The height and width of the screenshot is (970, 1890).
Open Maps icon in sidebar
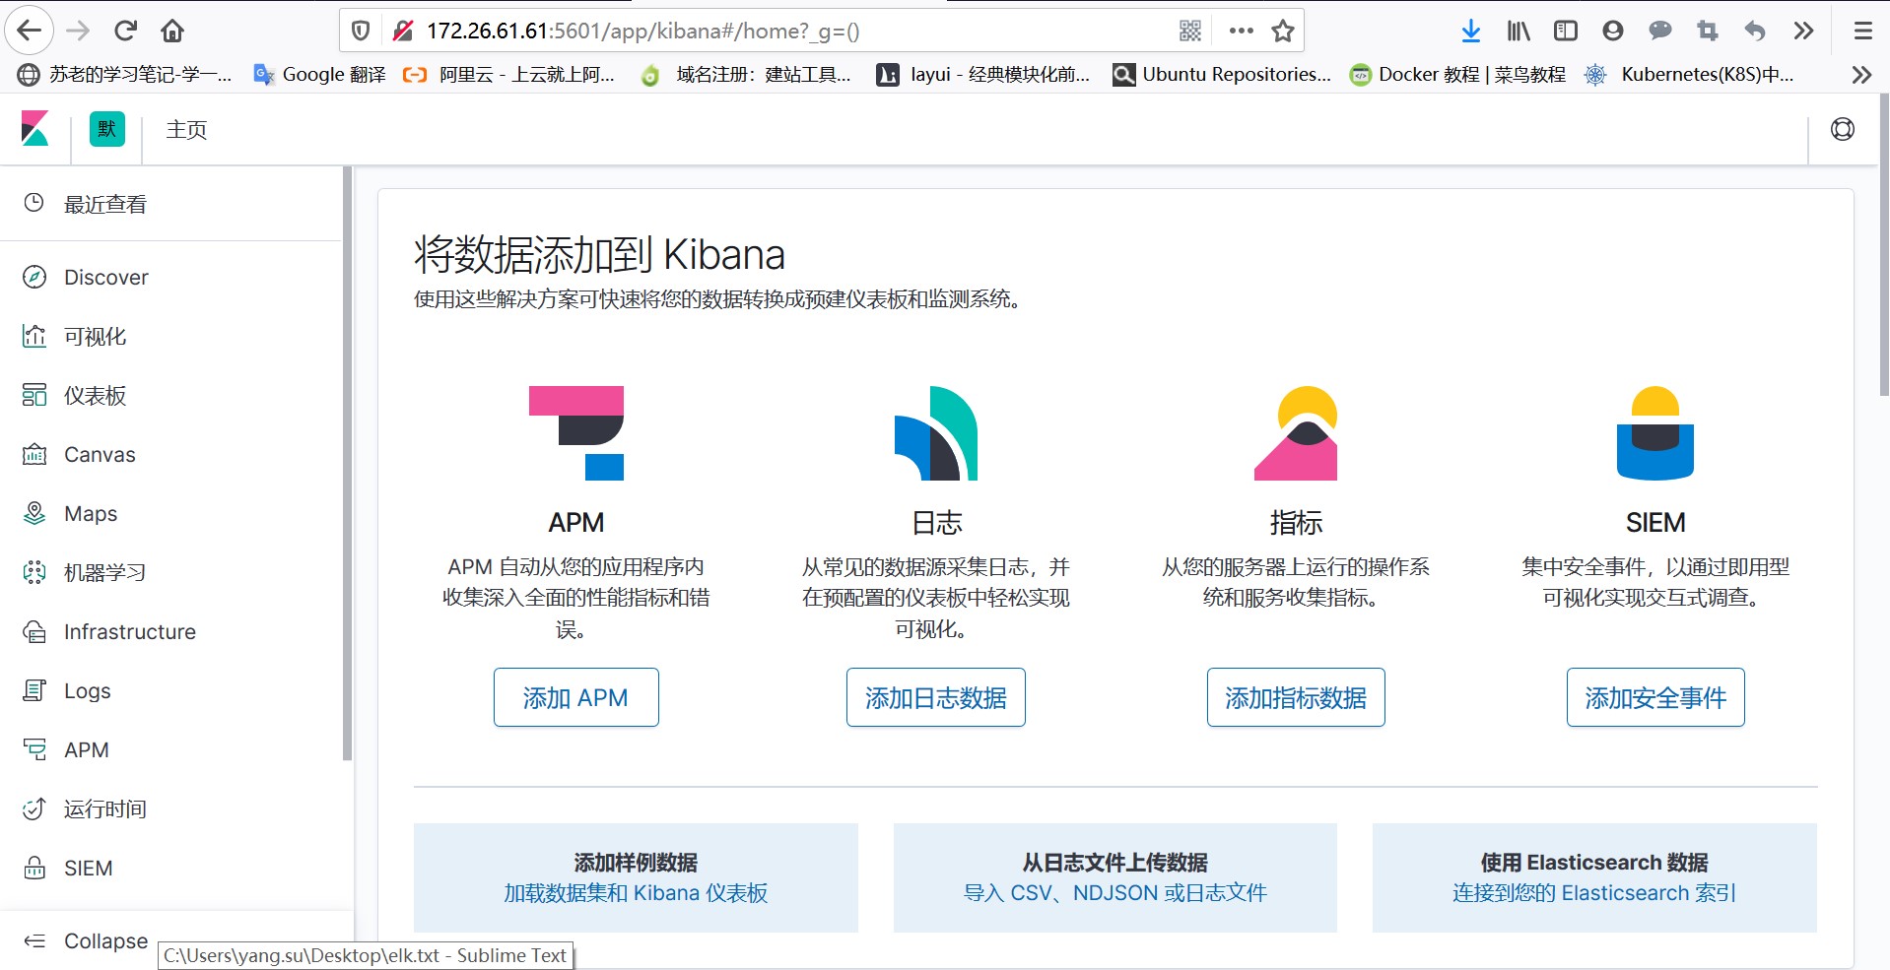(x=34, y=513)
